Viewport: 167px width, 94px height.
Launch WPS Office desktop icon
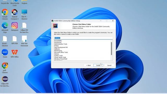[x=15, y=52]
